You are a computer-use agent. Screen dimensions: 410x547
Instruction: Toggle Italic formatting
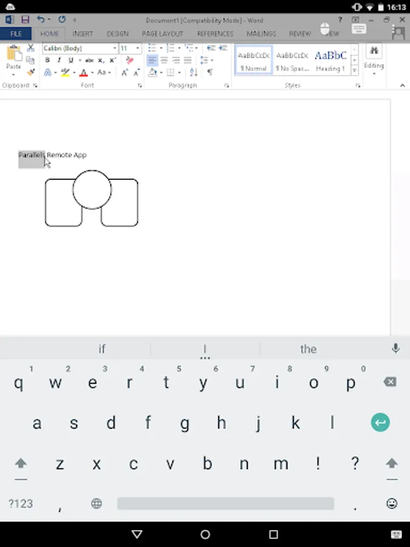click(x=59, y=60)
